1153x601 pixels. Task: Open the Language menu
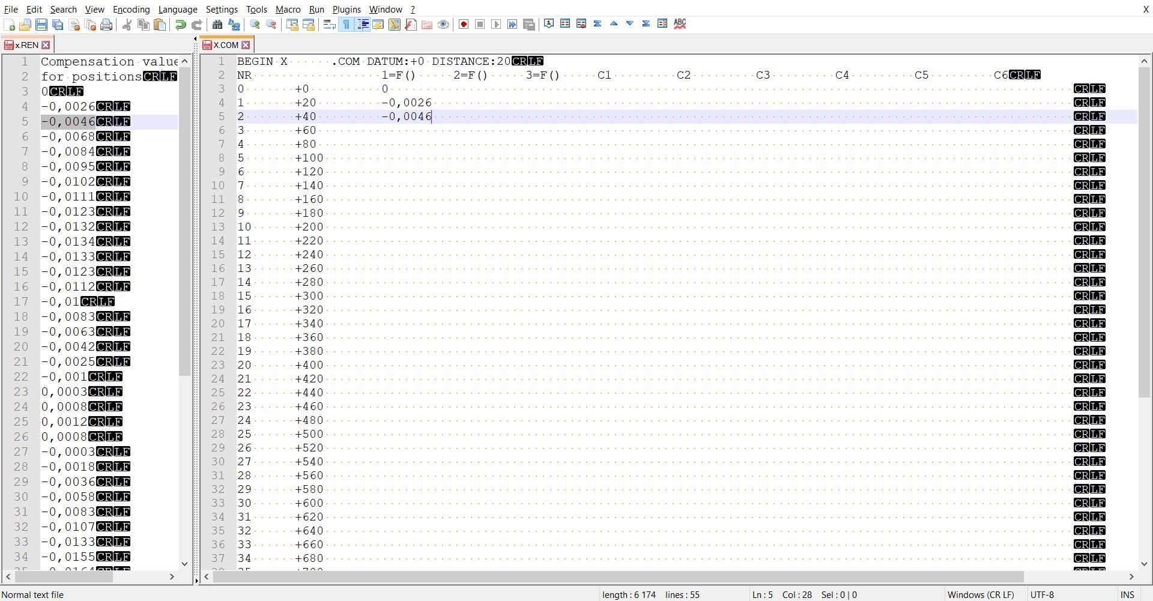178,9
